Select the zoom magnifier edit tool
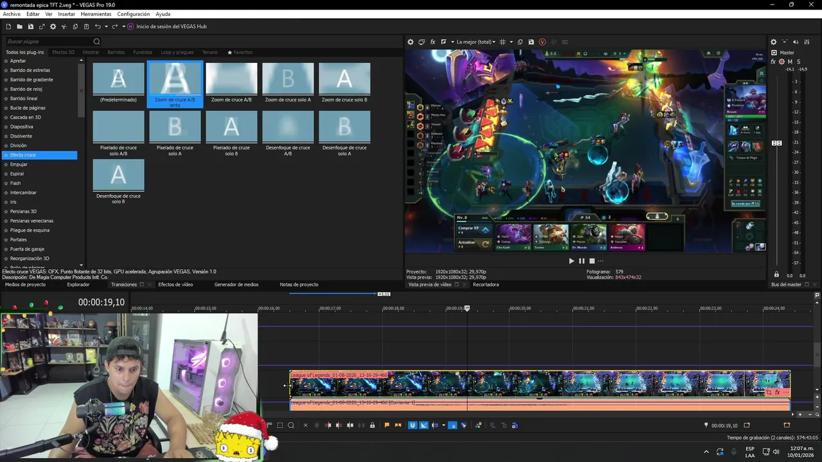 pos(291,425)
